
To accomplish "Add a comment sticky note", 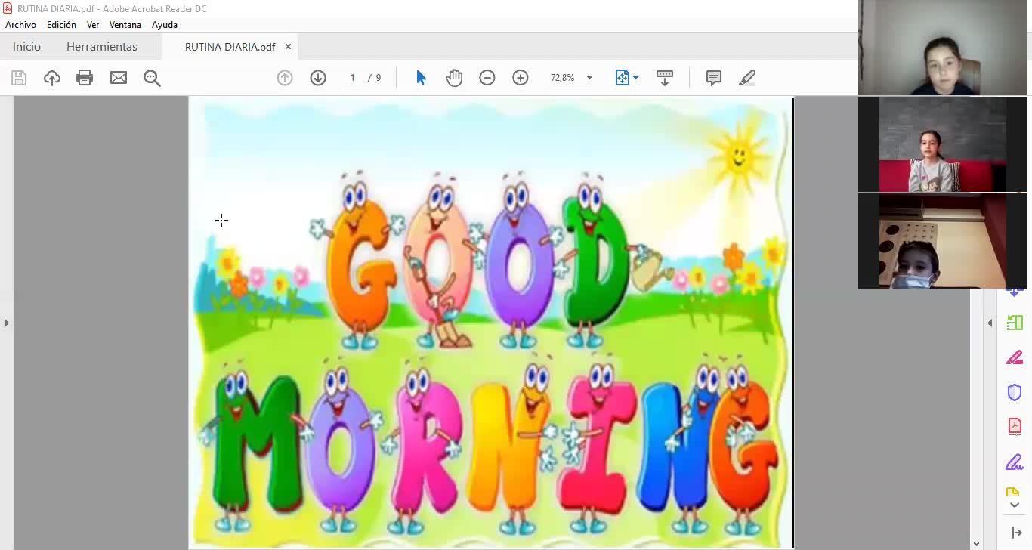I will pos(714,78).
